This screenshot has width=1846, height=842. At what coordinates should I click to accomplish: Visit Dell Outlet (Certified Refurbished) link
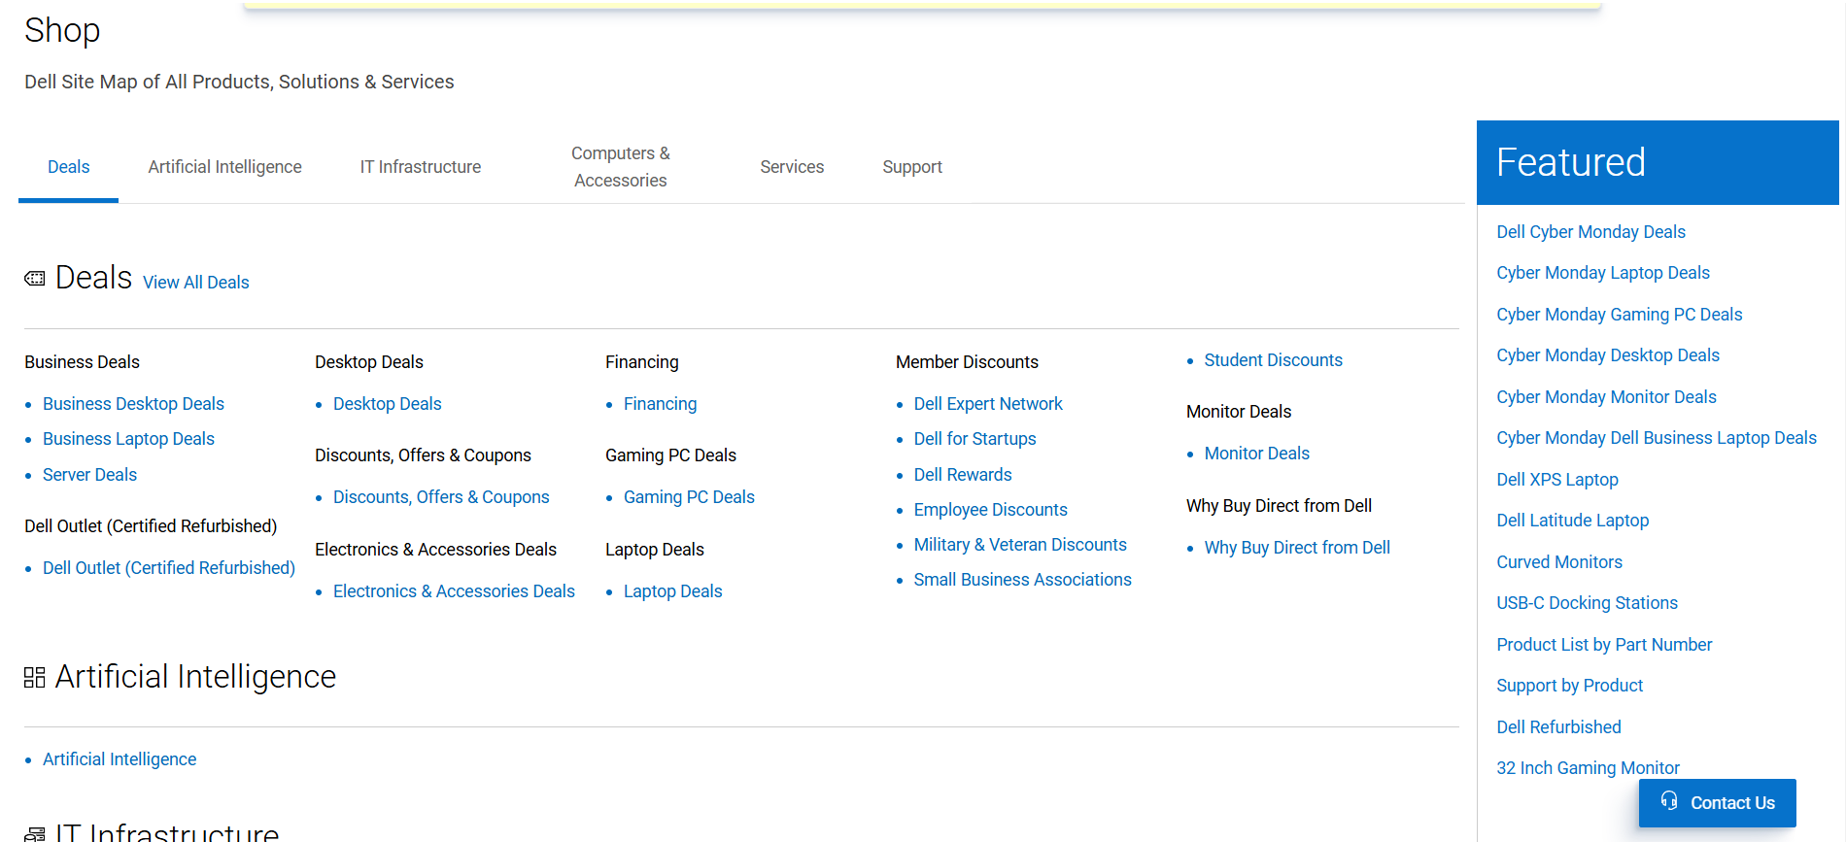point(169,568)
